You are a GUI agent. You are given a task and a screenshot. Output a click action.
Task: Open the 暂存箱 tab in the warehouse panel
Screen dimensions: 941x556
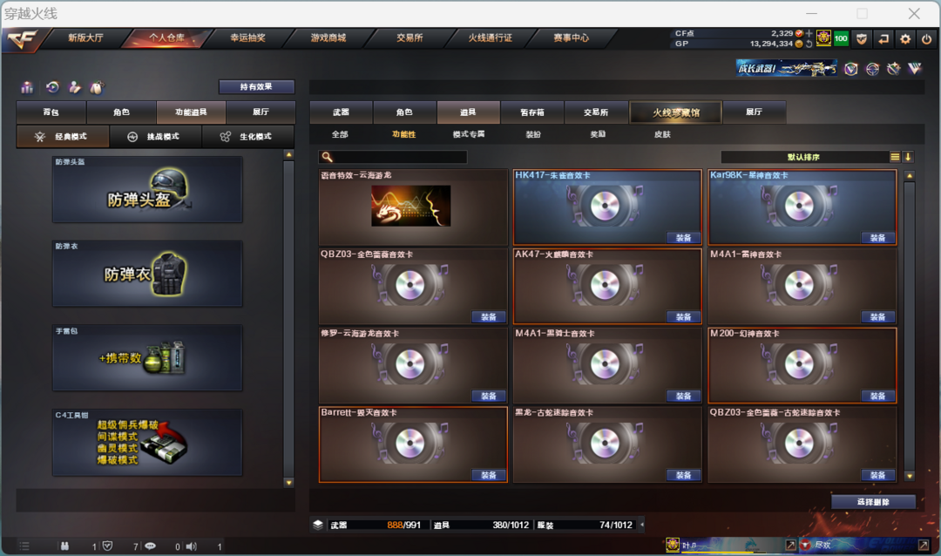(x=531, y=112)
